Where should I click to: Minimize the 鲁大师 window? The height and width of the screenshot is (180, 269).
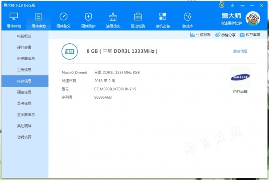252,5
